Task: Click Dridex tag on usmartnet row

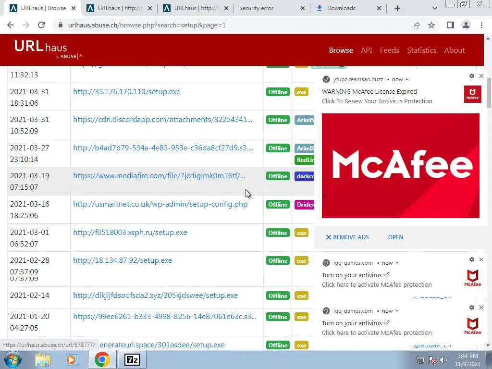Action: pyautogui.click(x=304, y=205)
